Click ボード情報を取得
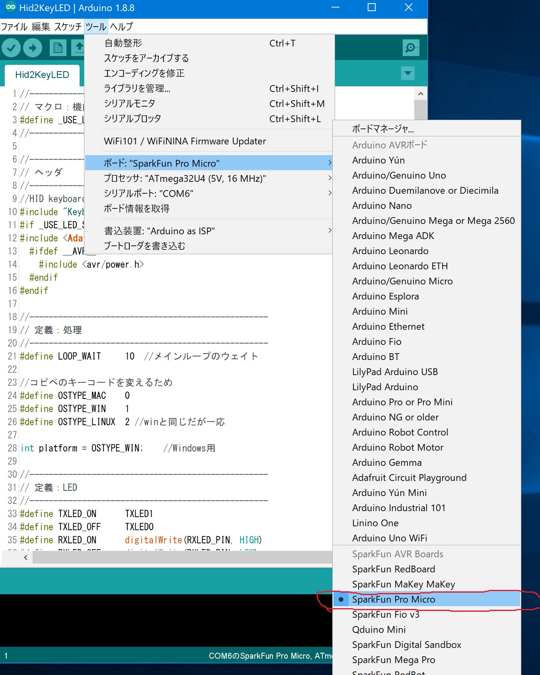The width and height of the screenshot is (540, 675). (x=209, y=208)
